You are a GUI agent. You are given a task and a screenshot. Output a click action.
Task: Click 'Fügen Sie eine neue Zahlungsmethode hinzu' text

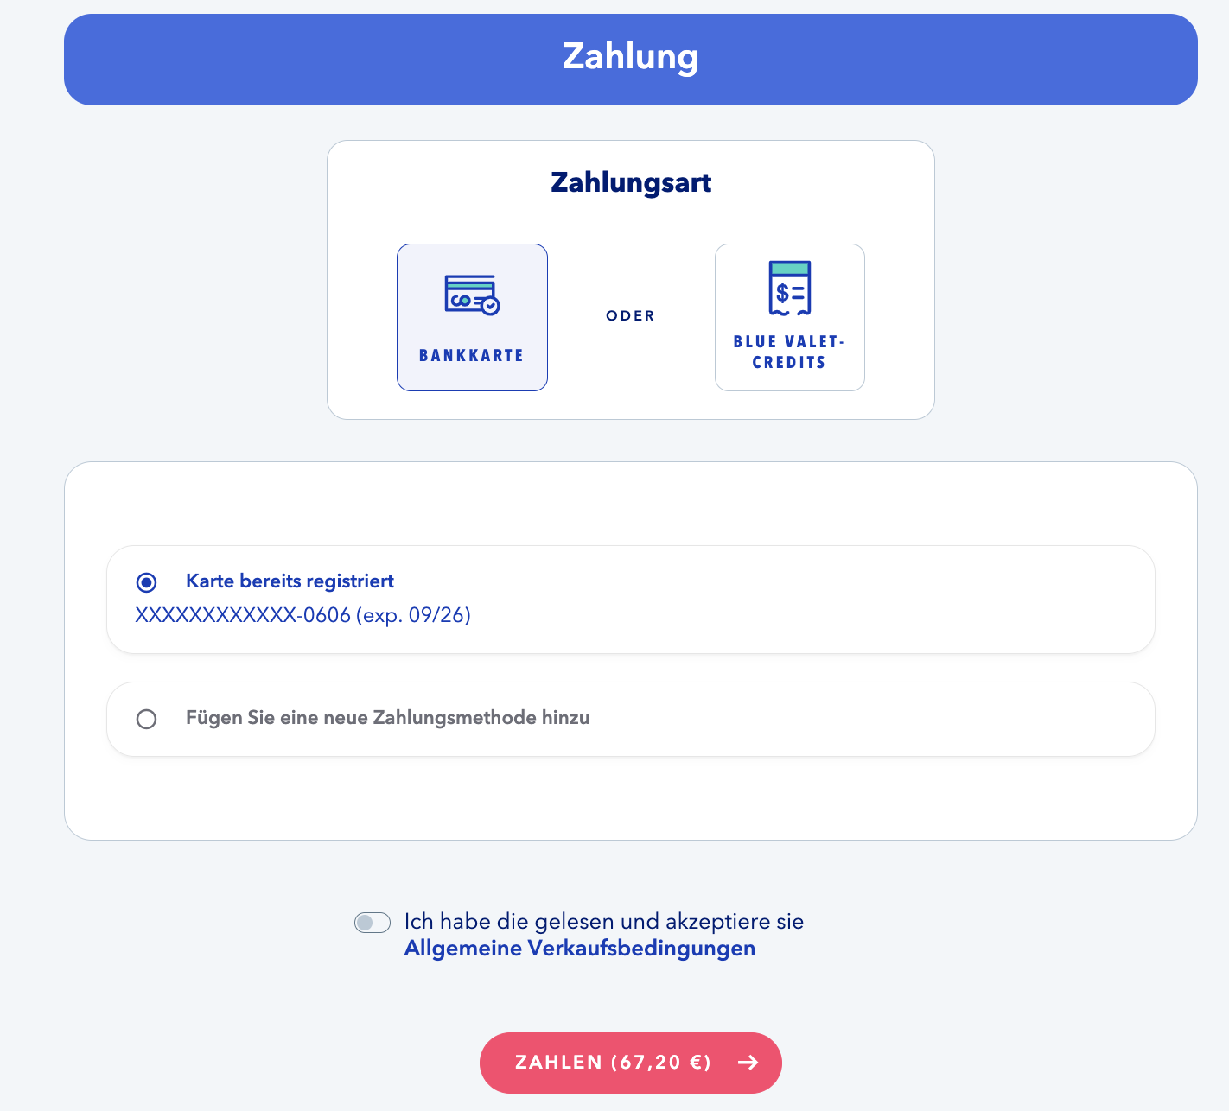tap(388, 718)
